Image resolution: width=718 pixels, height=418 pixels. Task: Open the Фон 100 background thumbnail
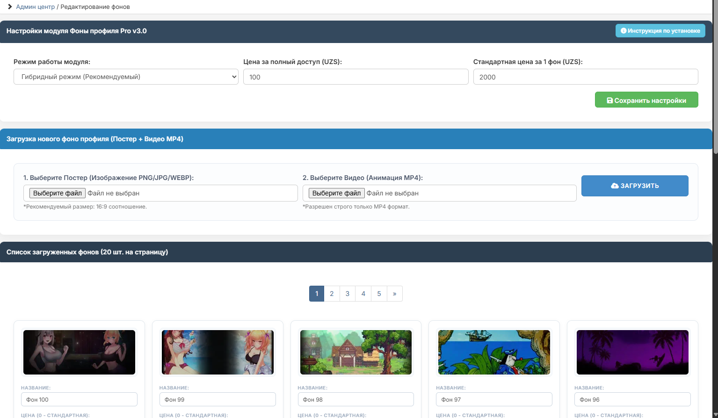click(79, 352)
